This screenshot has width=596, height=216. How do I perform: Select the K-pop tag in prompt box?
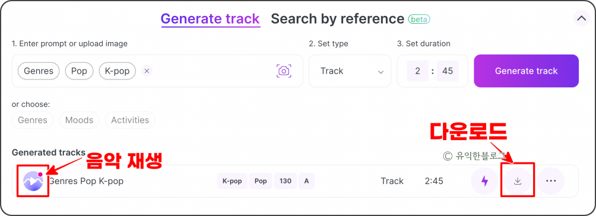[x=118, y=71]
